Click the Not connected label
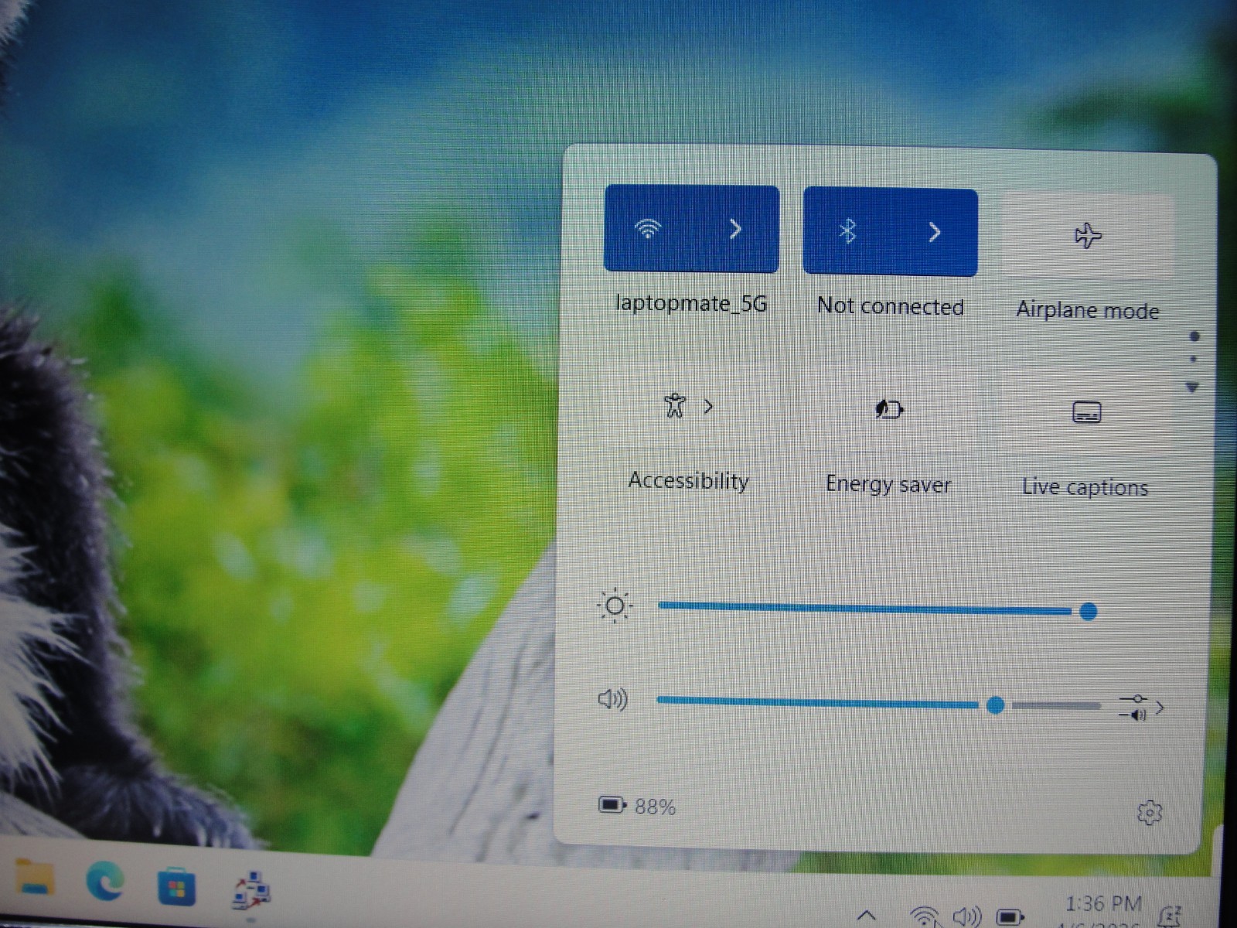The height and width of the screenshot is (928, 1237). tap(891, 306)
